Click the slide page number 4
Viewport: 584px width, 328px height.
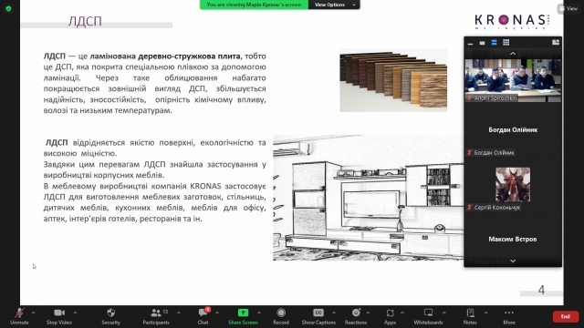541,290
